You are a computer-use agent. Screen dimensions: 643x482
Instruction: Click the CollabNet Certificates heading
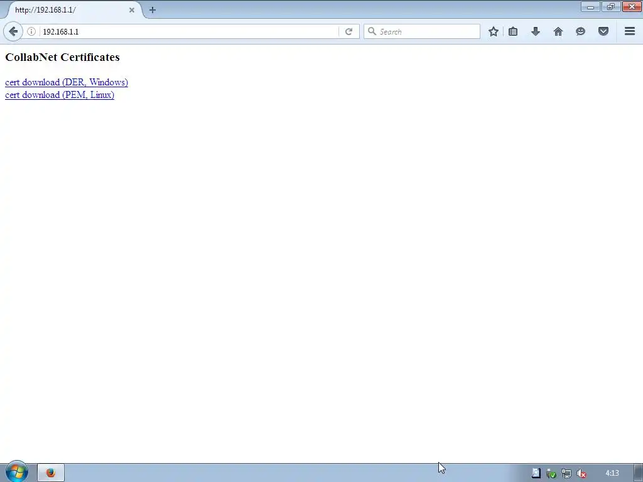(x=62, y=57)
